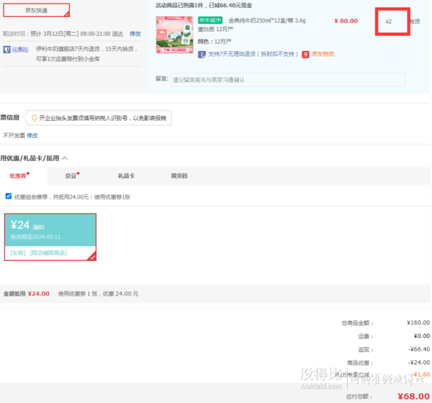
Task: Click the ¥0.00 运费 value
Action: tap(421, 336)
